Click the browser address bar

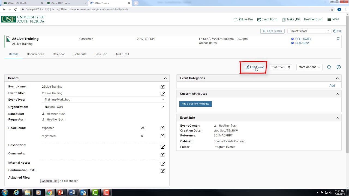(x=174, y=9)
